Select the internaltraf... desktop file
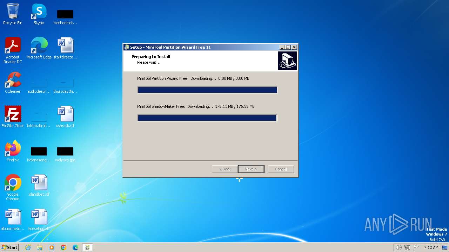Image resolution: width=449 pixels, height=252 pixels. pos(39,120)
